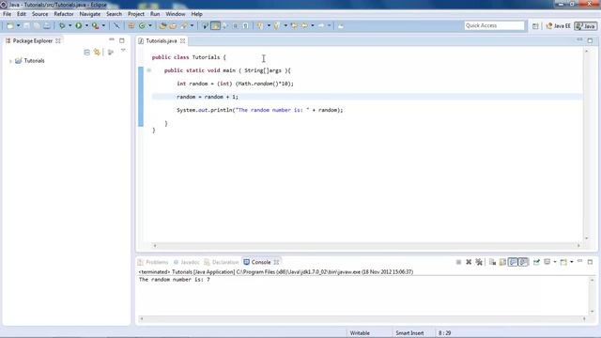The image size is (601, 338).
Task: Click Terminate square in Console toolbar
Action: click(x=458, y=262)
